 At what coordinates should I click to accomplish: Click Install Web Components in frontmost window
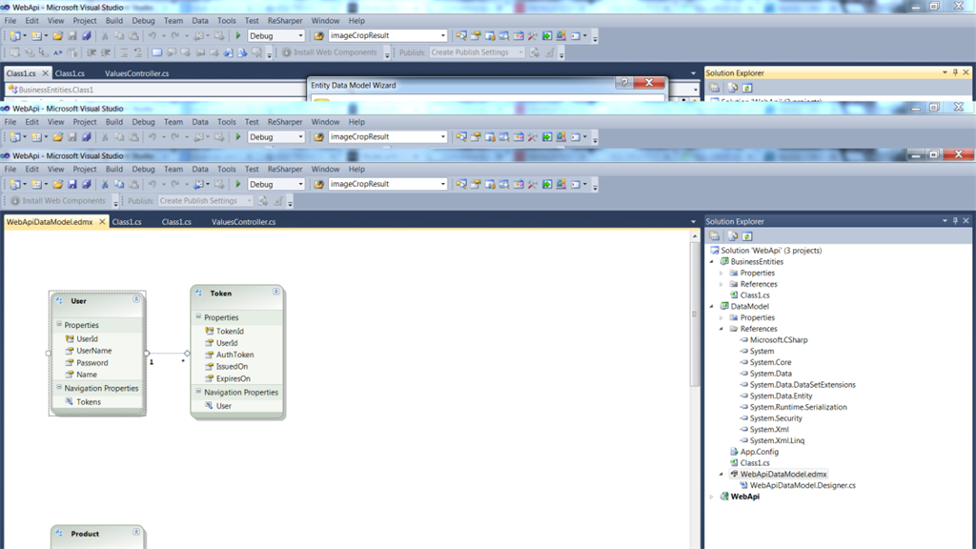[58, 201]
